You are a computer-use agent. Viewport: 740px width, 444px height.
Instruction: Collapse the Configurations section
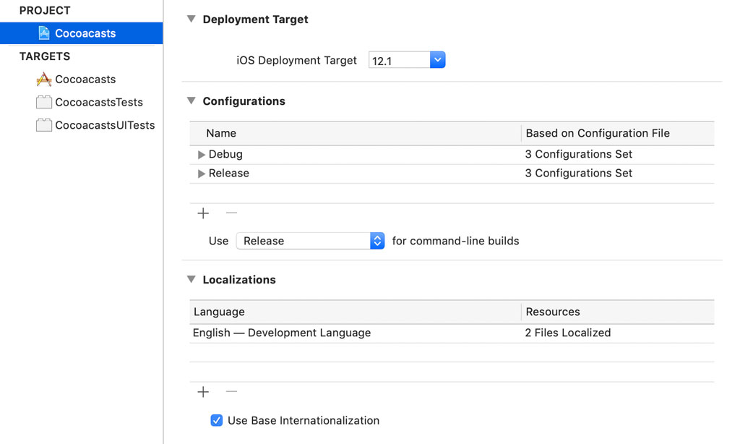[x=191, y=101]
